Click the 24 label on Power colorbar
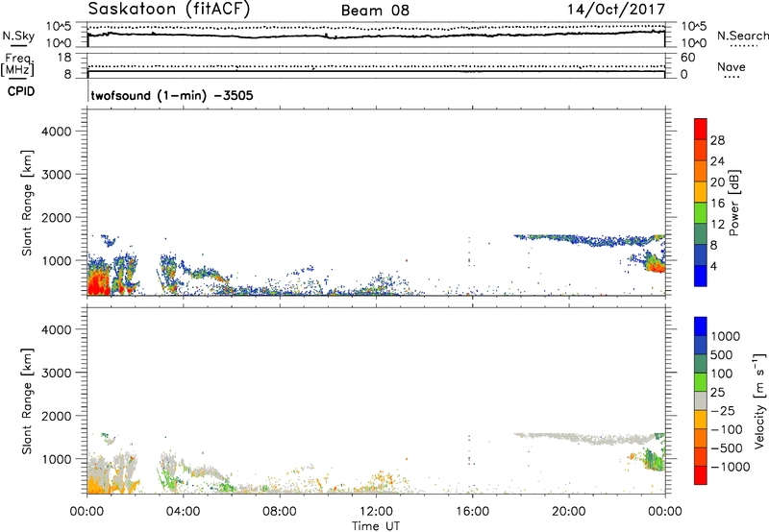This screenshot has width=769, height=532. pos(717,161)
